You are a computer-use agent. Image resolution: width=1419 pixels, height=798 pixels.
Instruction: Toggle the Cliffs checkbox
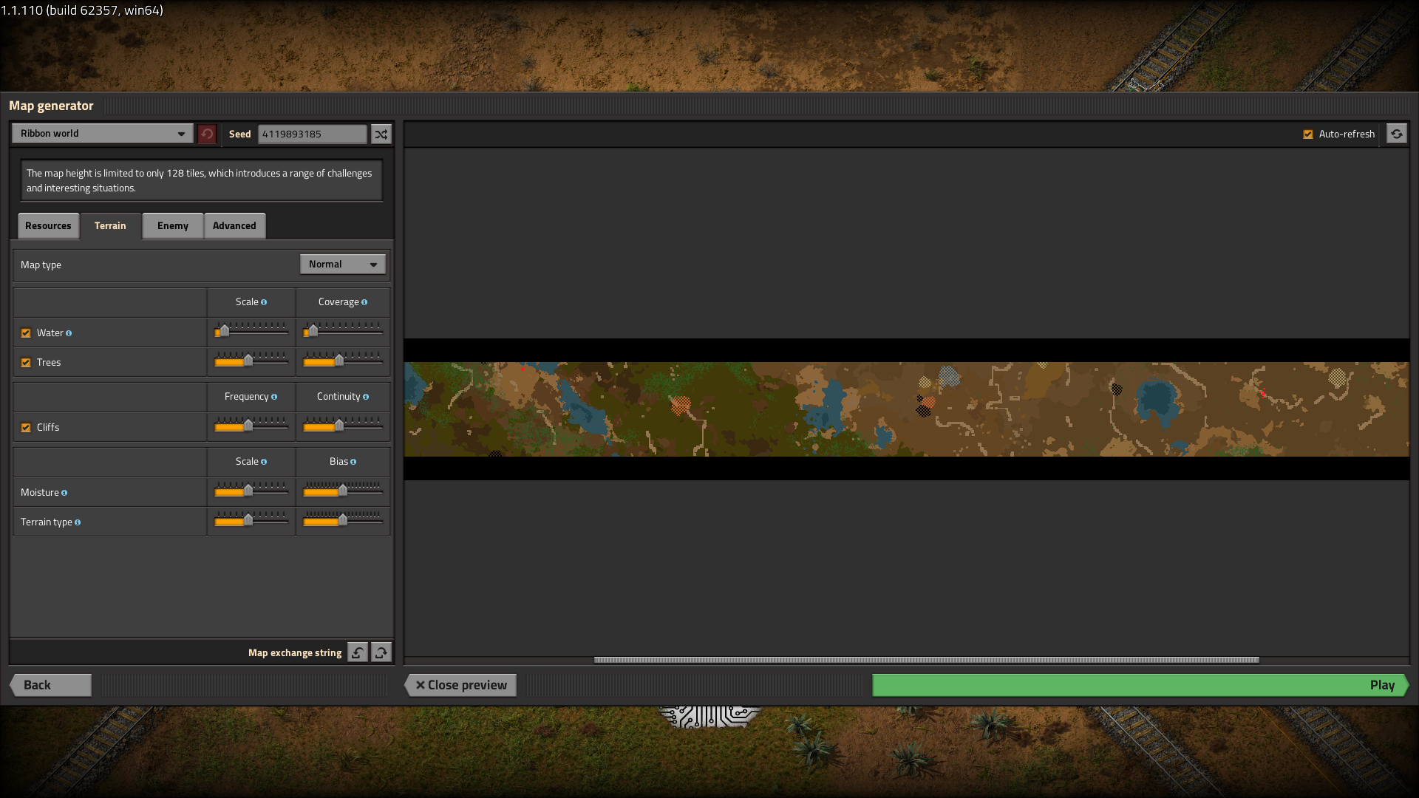(26, 428)
